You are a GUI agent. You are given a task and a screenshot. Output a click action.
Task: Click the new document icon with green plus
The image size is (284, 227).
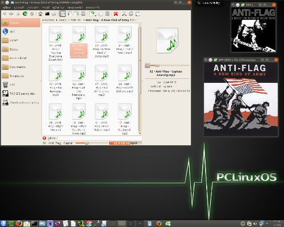[x=92, y=14]
